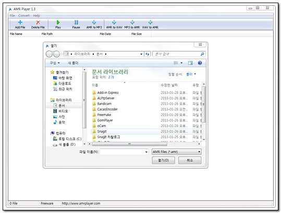
Task: Click the 2개 included locations link
Action: [x=111, y=77]
